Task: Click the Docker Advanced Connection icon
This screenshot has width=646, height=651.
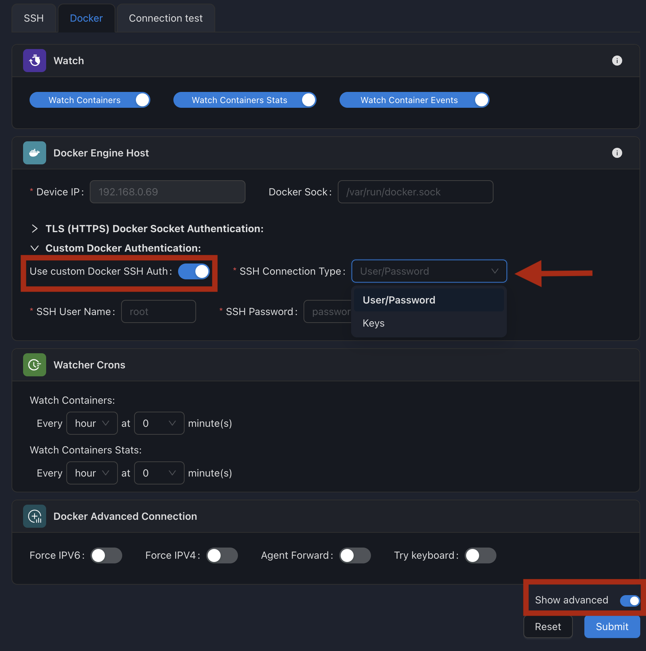Action: (35, 516)
